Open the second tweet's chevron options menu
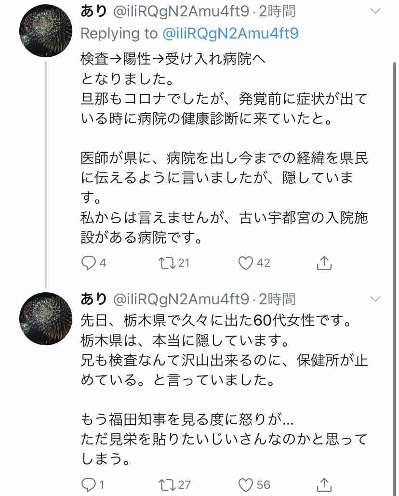The image size is (399, 496). (375, 299)
